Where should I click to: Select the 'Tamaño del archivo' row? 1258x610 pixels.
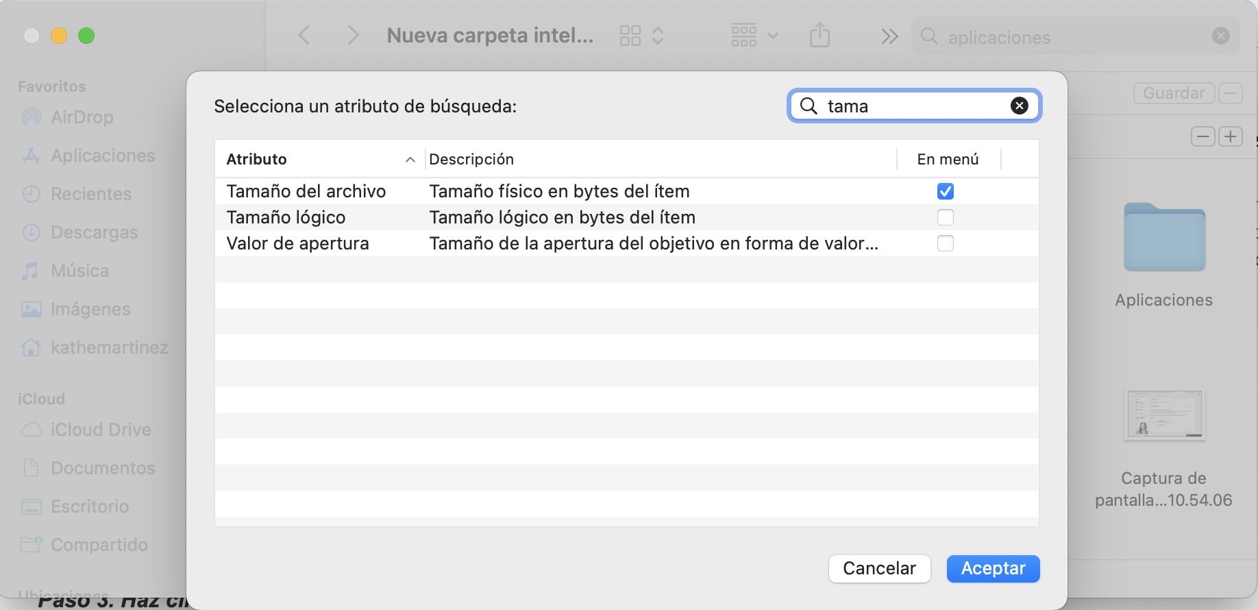point(626,191)
